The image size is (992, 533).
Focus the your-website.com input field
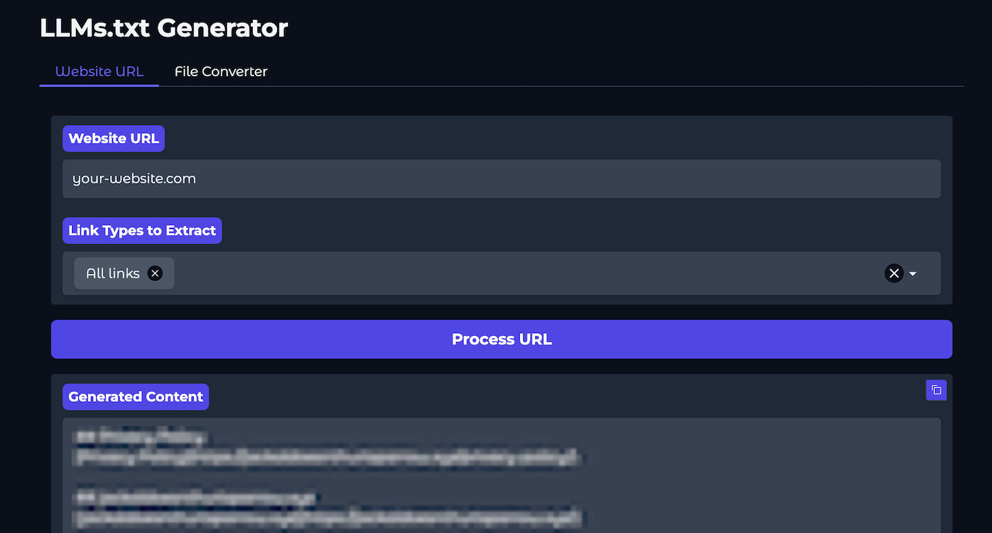501,178
